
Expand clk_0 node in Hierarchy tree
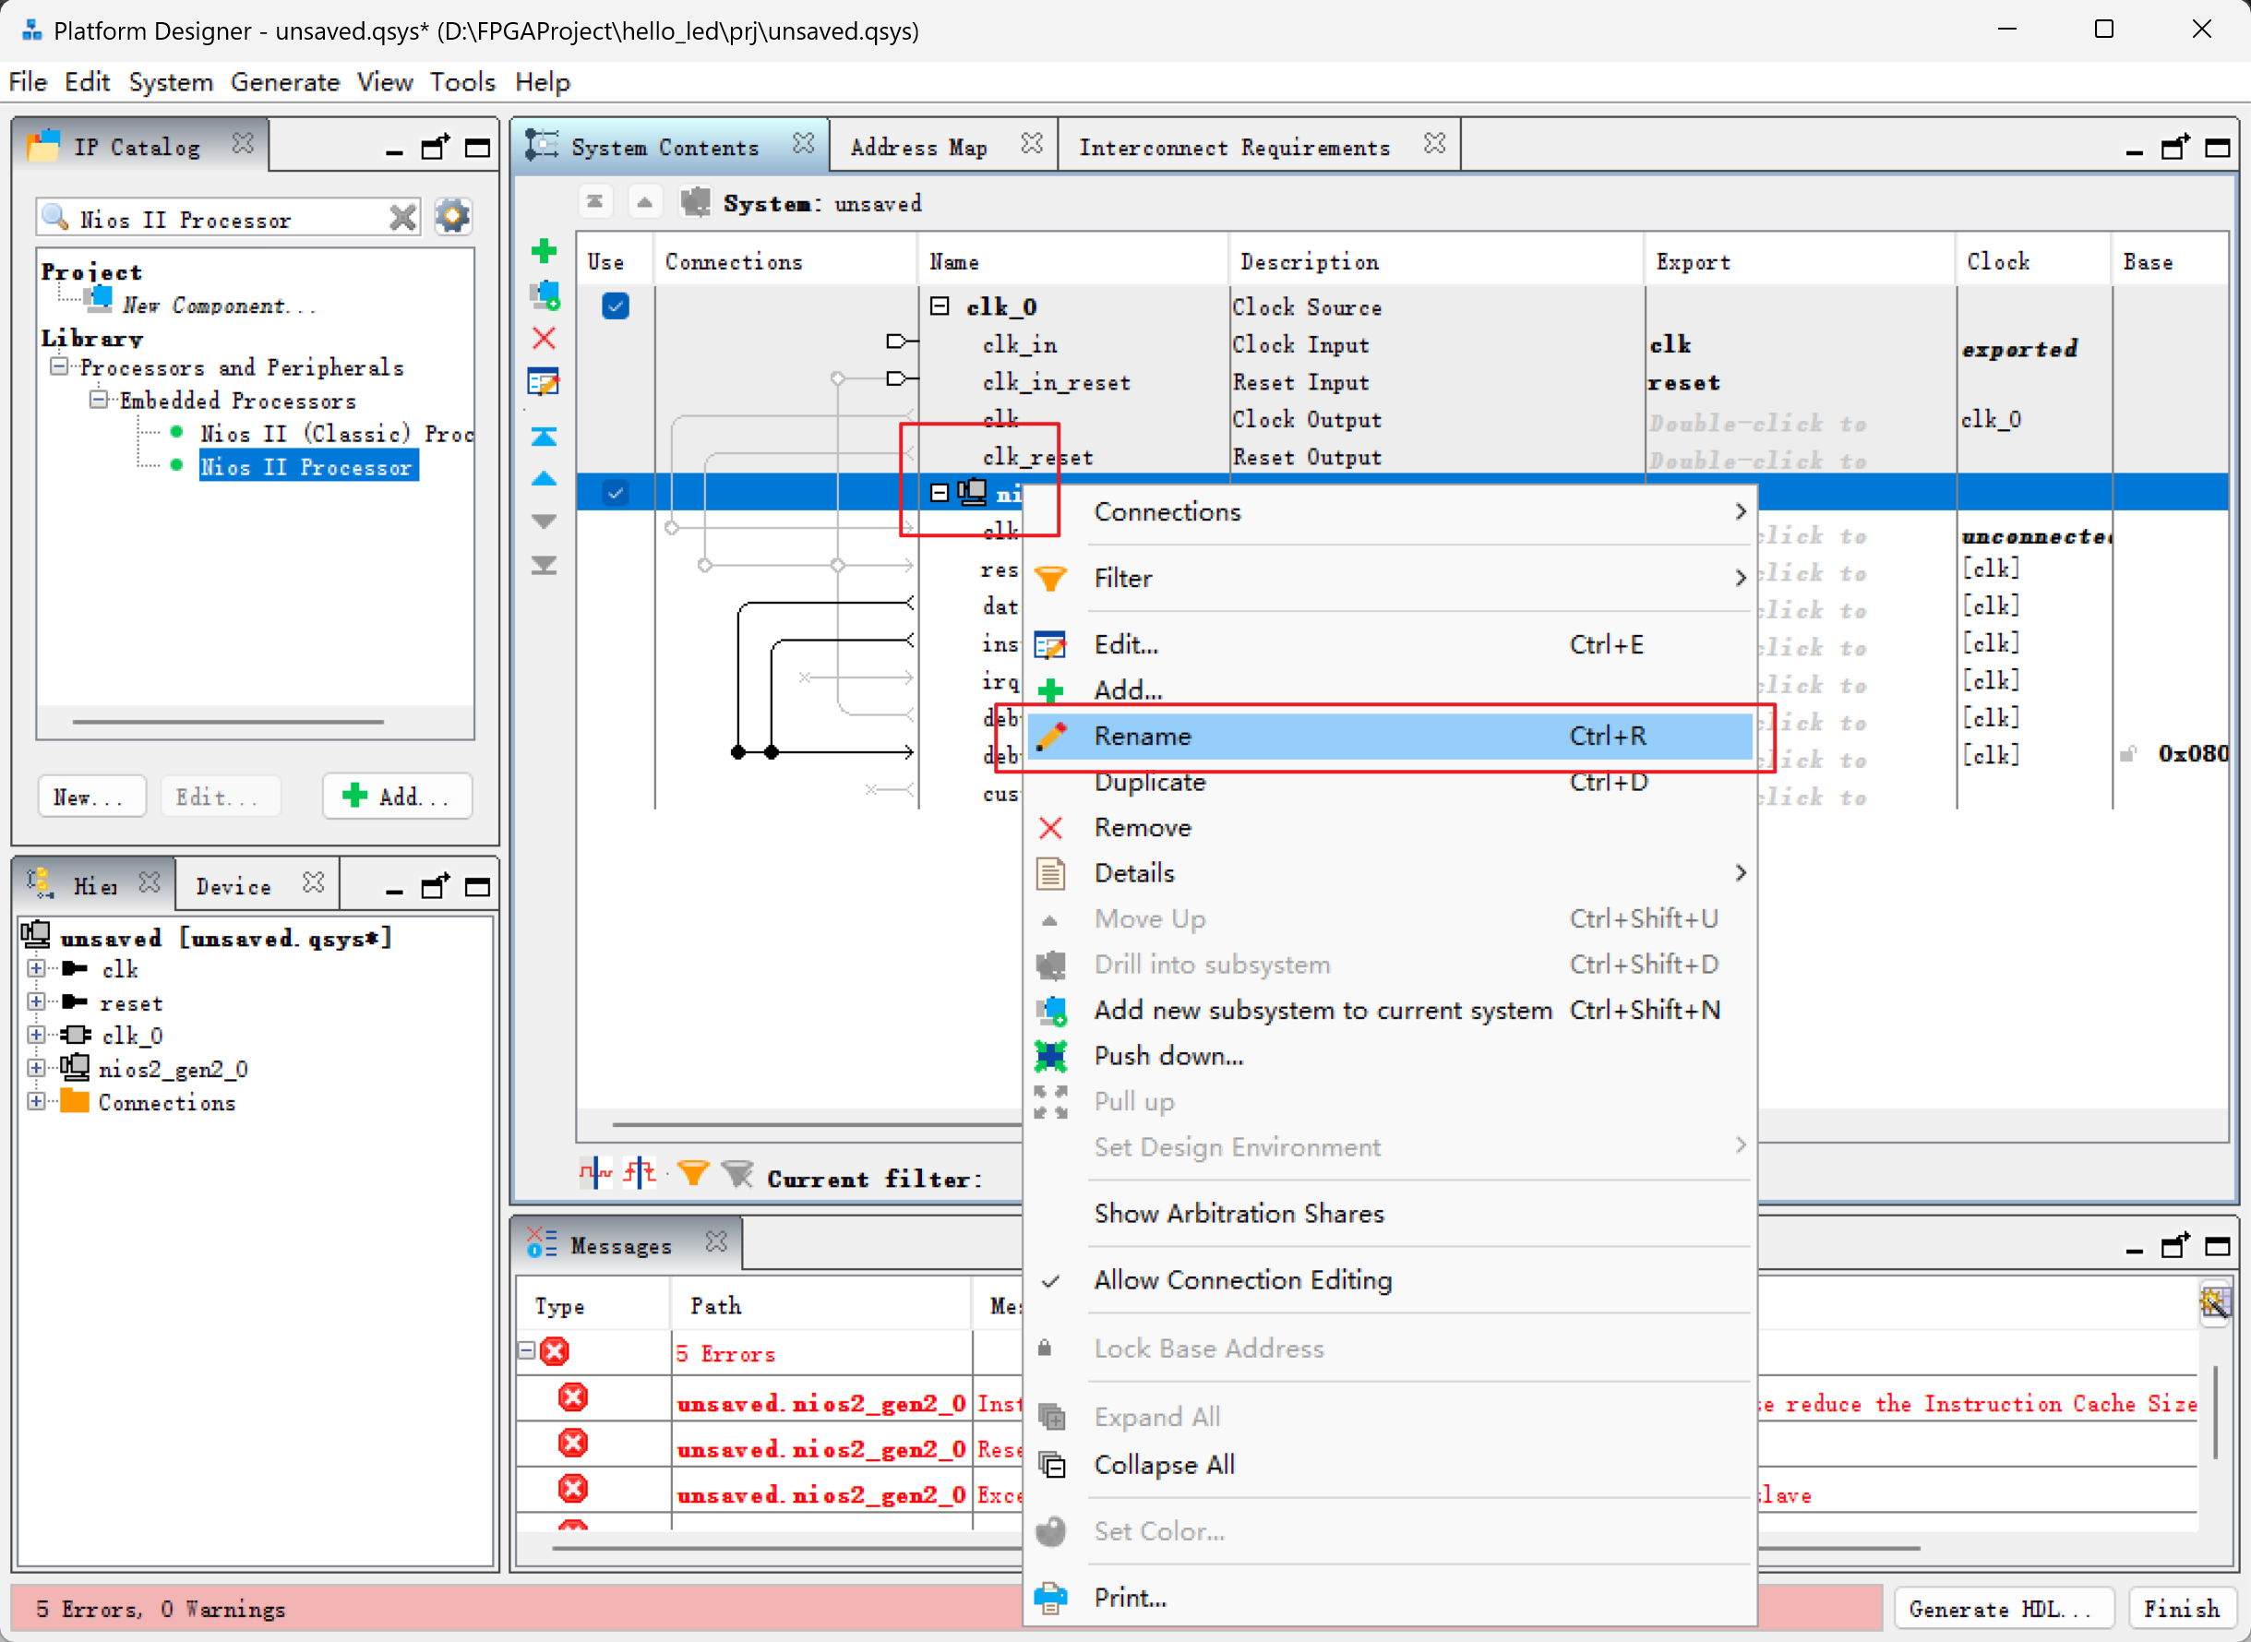[x=37, y=1036]
